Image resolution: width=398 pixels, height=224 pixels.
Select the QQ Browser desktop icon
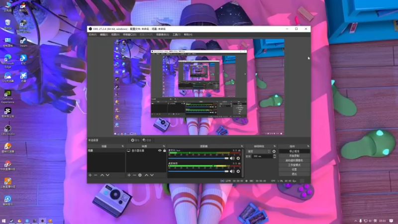point(7,77)
